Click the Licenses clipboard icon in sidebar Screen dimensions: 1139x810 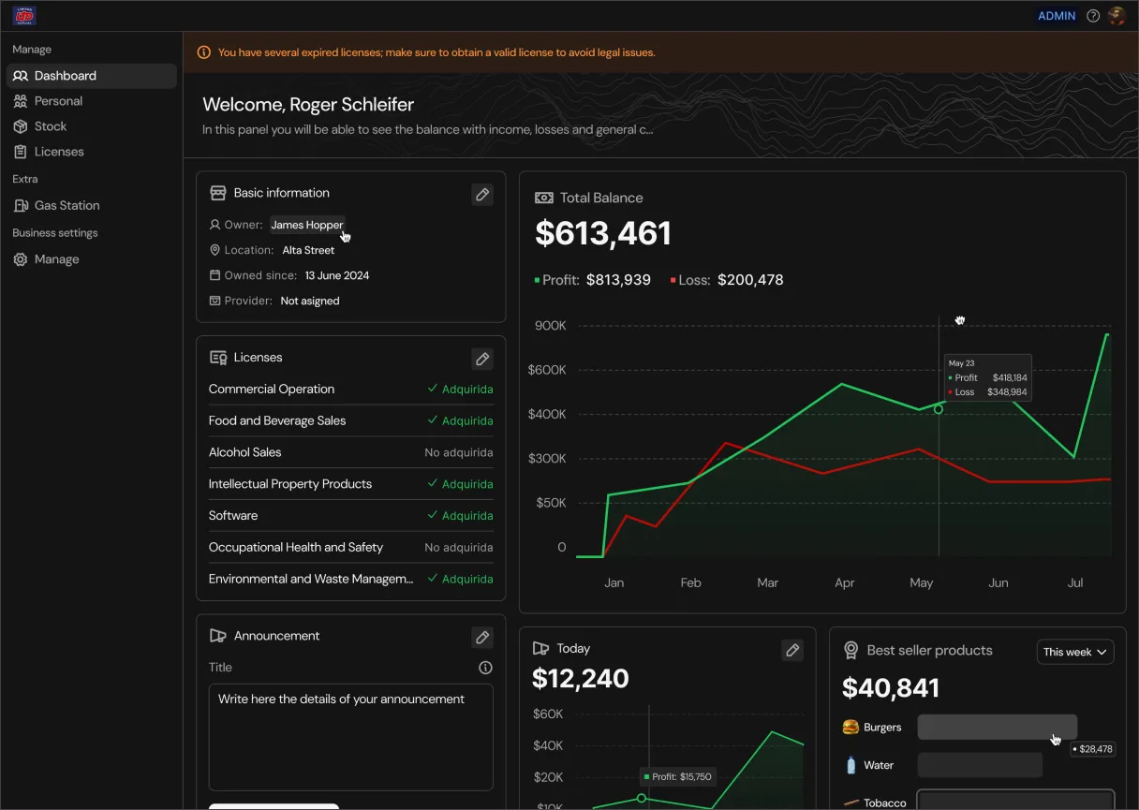click(x=21, y=152)
